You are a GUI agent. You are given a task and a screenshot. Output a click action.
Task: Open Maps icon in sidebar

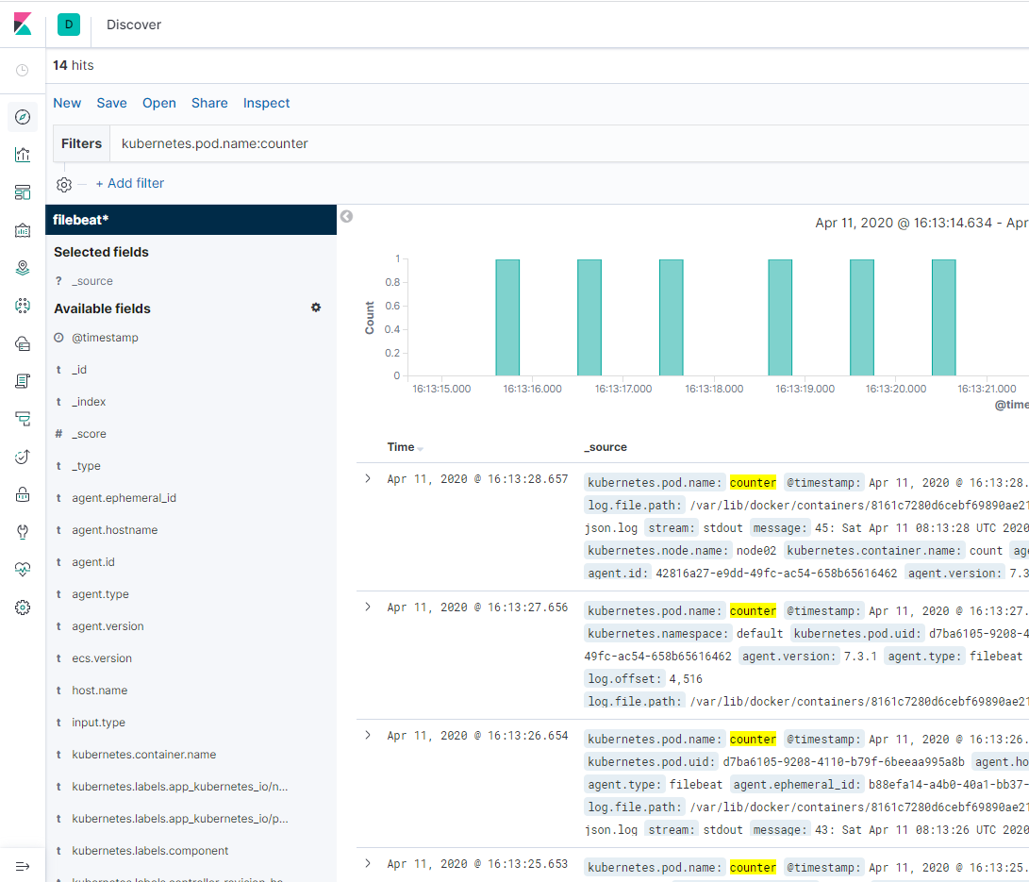point(23,268)
